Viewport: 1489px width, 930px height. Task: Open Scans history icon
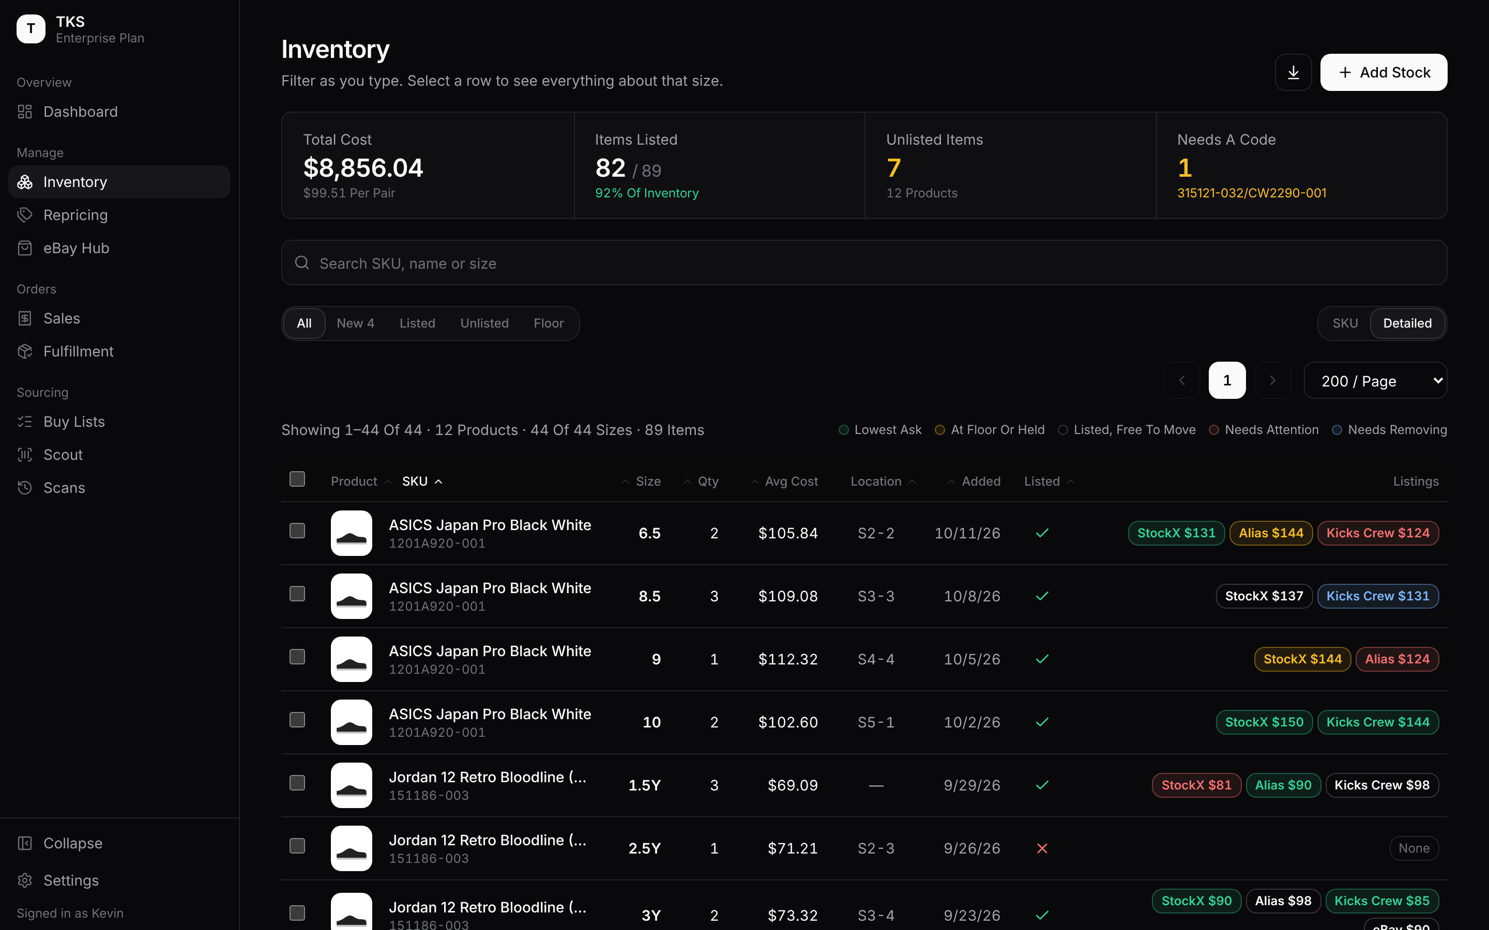[x=25, y=488]
